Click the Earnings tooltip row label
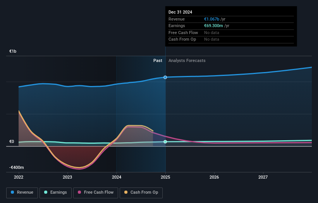 [x=177, y=26]
